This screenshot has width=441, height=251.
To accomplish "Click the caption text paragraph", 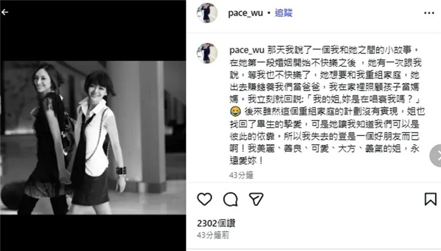I will coord(327,105).
